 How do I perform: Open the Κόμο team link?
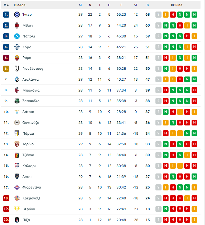click(x=27, y=47)
